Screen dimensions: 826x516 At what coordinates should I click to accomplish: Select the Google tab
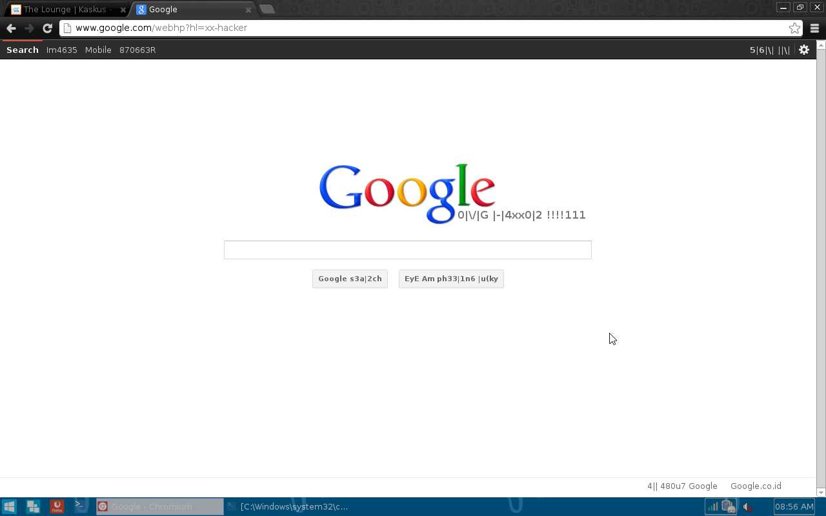[194, 10]
